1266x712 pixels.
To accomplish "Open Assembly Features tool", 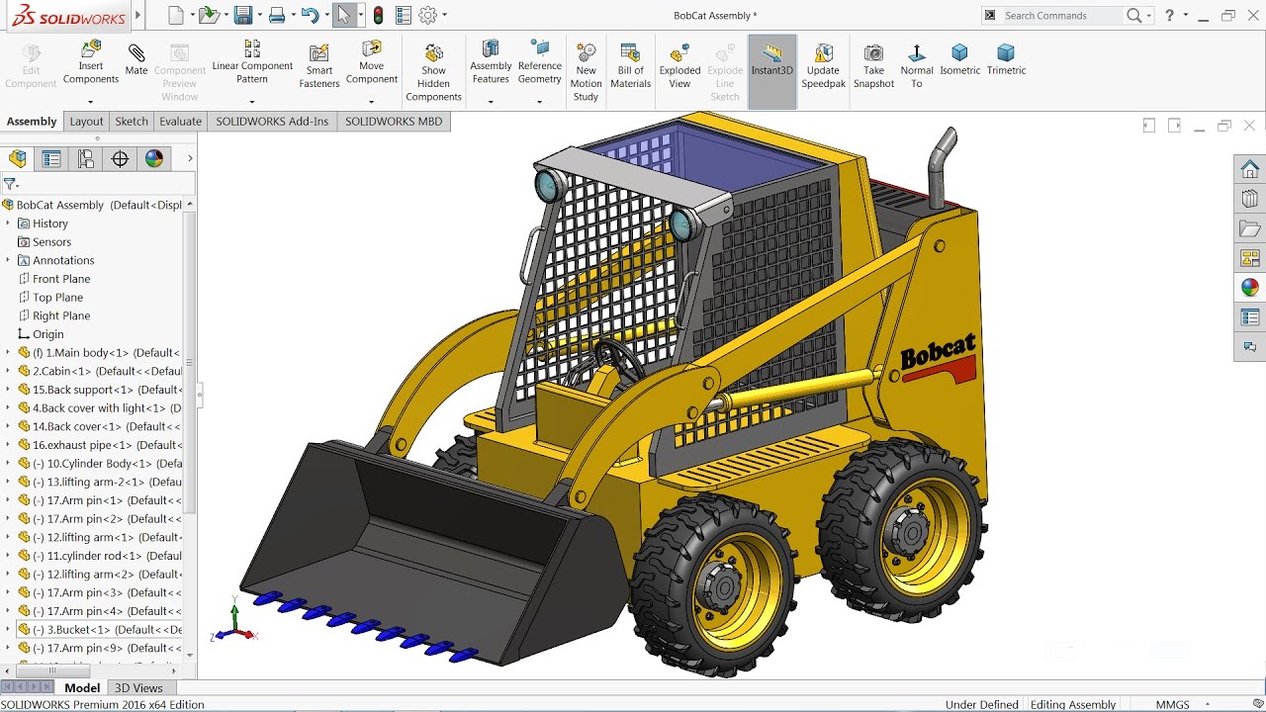I will click(x=491, y=61).
